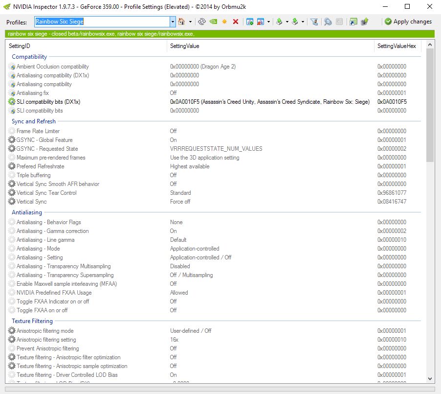Select Antialiasing - Transparency Supersampling row
This screenshot has width=441, height=394.
tap(214, 275)
